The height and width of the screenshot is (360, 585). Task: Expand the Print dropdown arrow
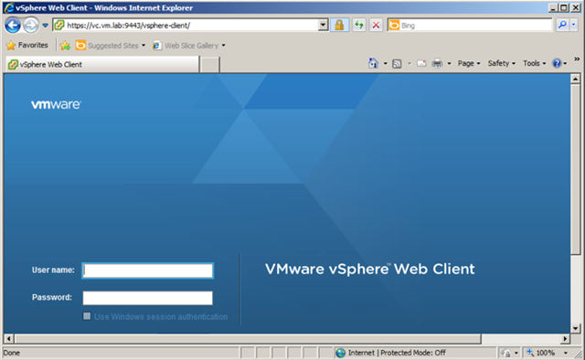click(x=449, y=64)
